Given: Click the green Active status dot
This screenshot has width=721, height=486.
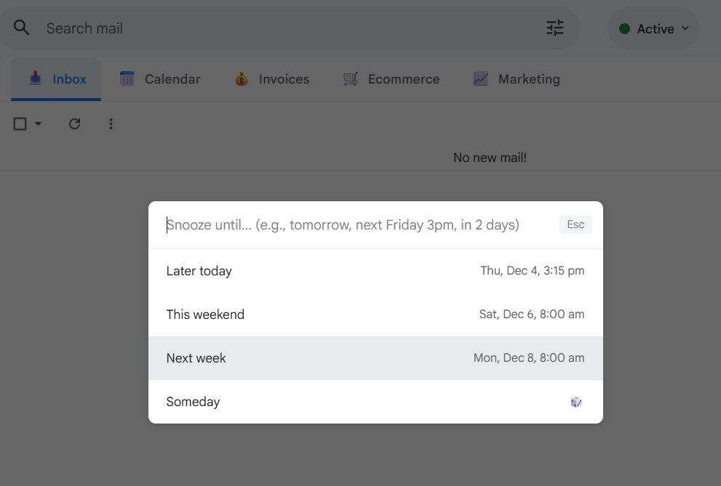Looking at the screenshot, I should point(625,28).
